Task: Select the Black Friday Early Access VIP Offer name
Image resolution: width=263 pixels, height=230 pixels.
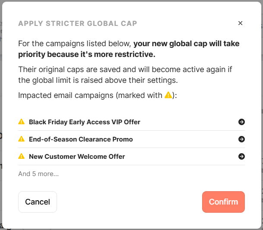Action: pyautogui.click(x=85, y=122)
